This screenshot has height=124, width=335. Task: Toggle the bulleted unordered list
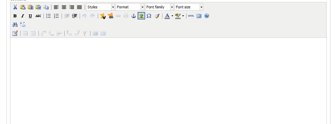pyautogui.click(x=49, y=16)
